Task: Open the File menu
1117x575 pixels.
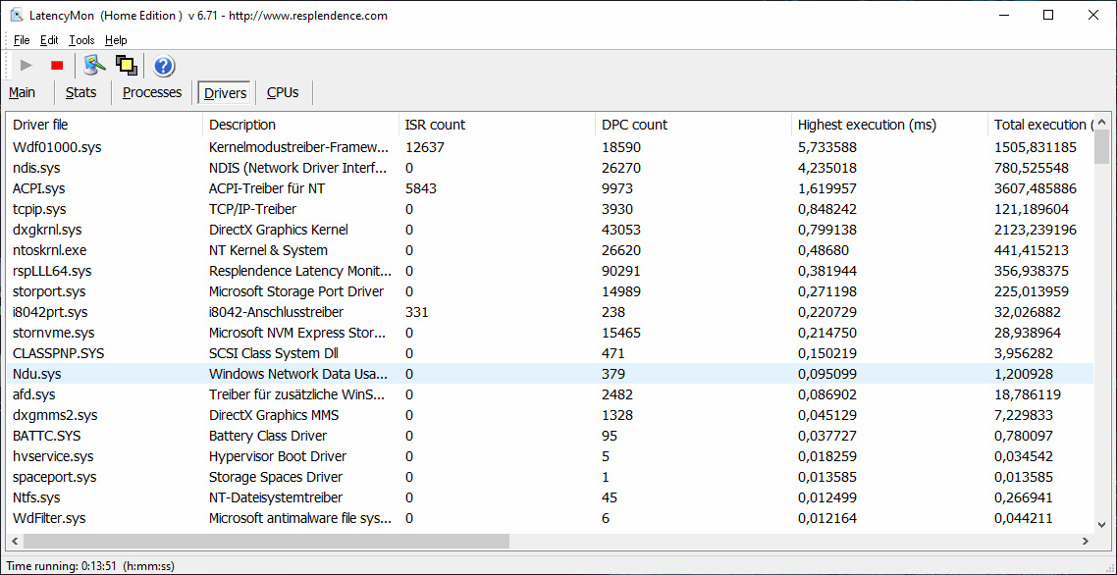Action: tap(22, 40)
